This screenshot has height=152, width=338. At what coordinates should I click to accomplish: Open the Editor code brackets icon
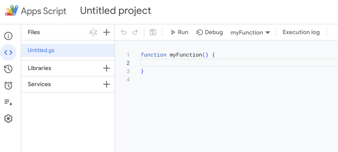point(8,52)
